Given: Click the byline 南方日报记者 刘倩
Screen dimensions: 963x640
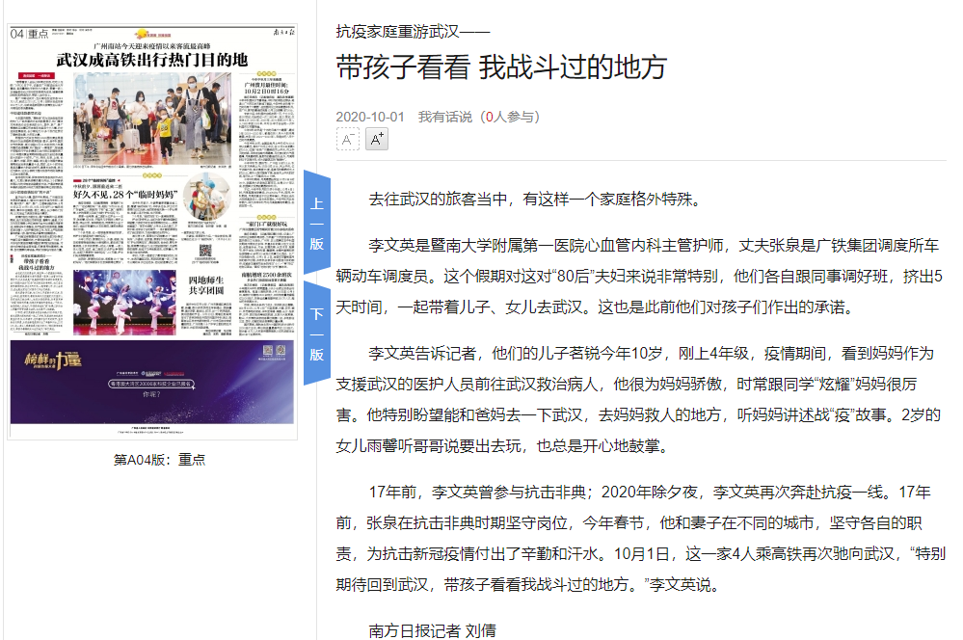Looking at the screenshot, I should tap(432, 630).
